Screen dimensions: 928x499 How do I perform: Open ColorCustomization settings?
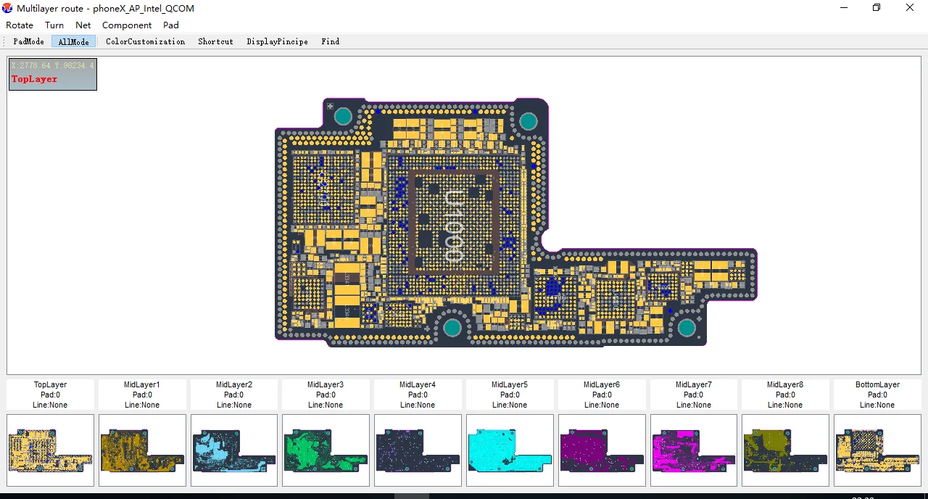click(x=145, y=41)
